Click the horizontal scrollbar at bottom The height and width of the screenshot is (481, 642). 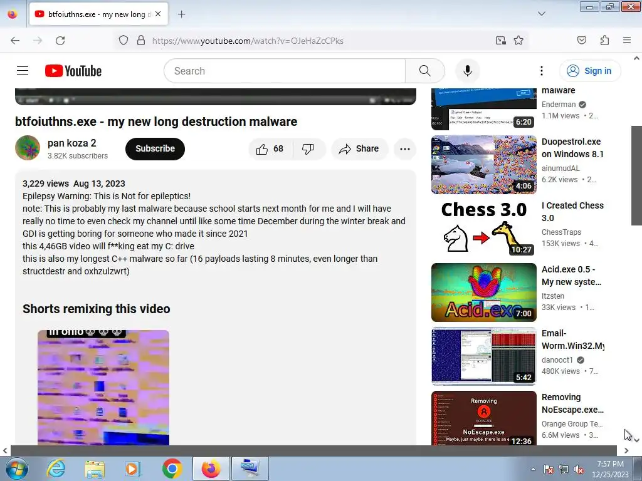point(313,450)
